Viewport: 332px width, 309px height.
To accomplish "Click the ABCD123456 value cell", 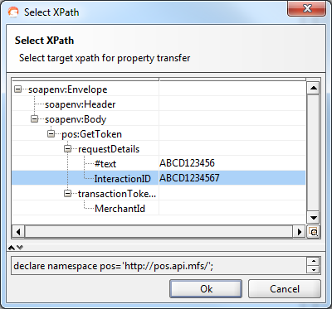I will (232, 163).
